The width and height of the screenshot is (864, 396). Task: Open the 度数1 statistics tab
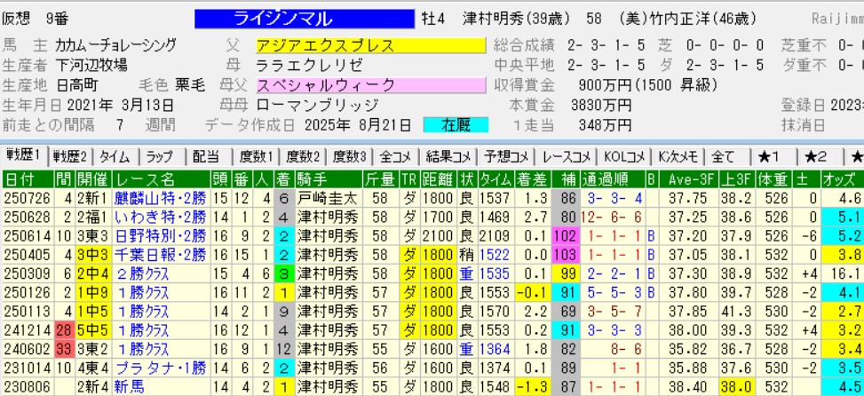pyautogui.click(x=256, y=155)
